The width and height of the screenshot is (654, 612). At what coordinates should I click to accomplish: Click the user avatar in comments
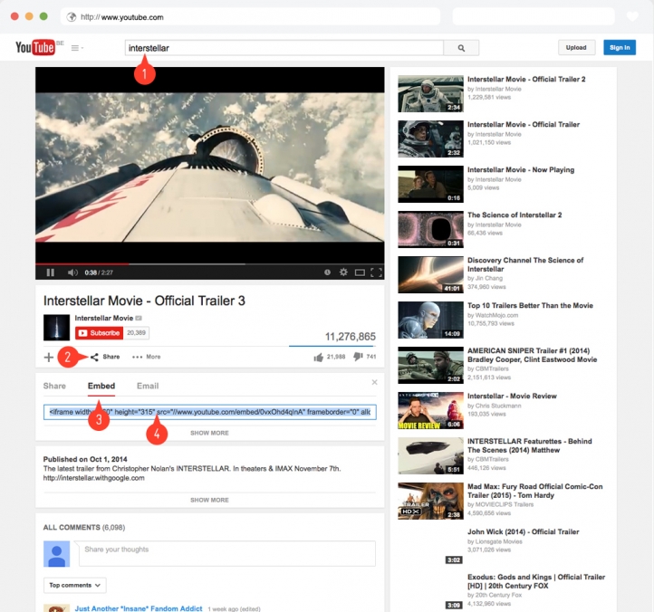(57, 554)
